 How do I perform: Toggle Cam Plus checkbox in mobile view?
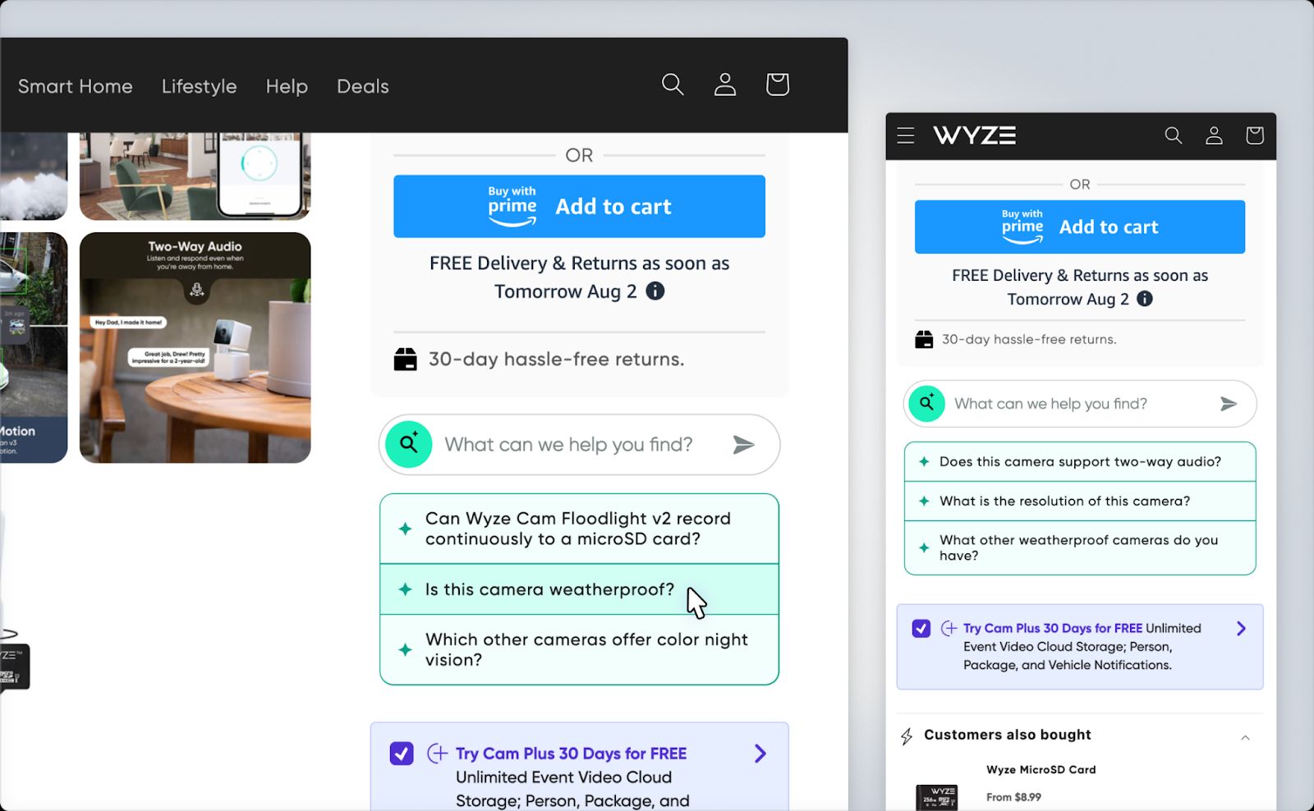921,629
